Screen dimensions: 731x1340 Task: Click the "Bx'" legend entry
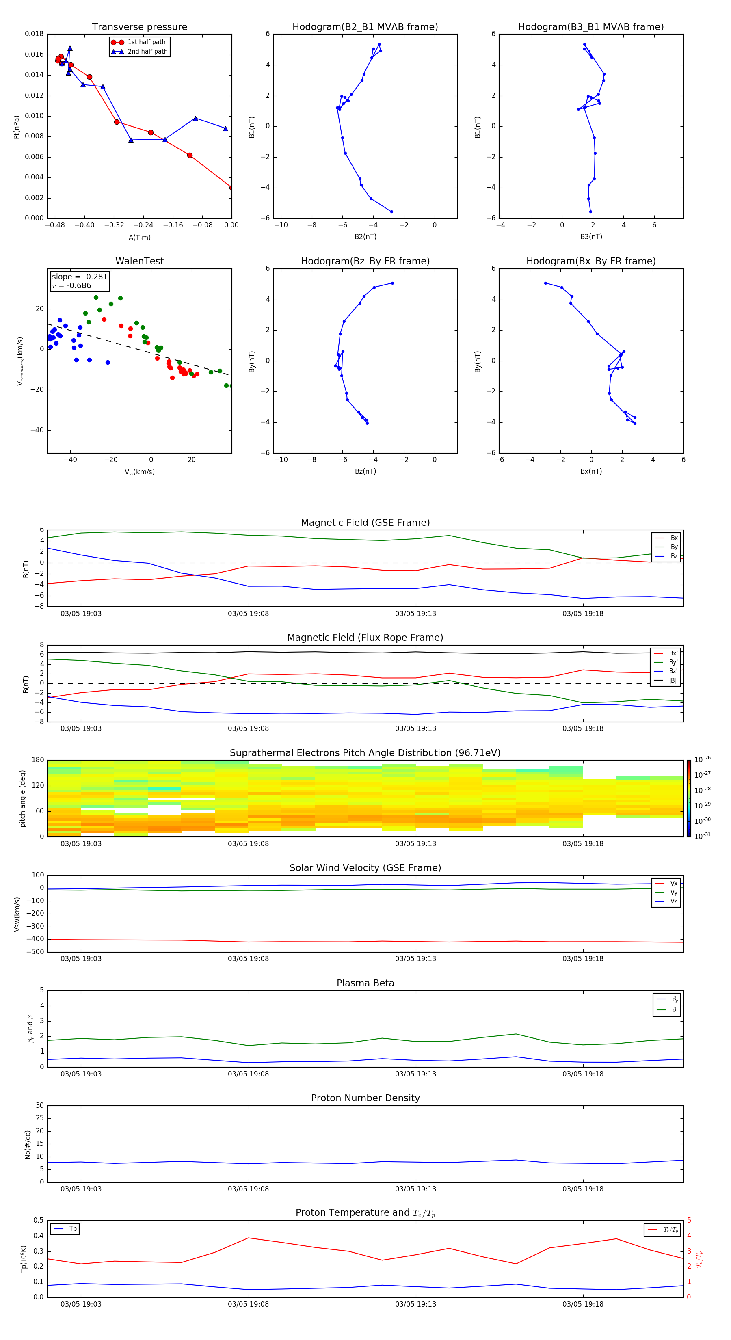click(666, 653)
